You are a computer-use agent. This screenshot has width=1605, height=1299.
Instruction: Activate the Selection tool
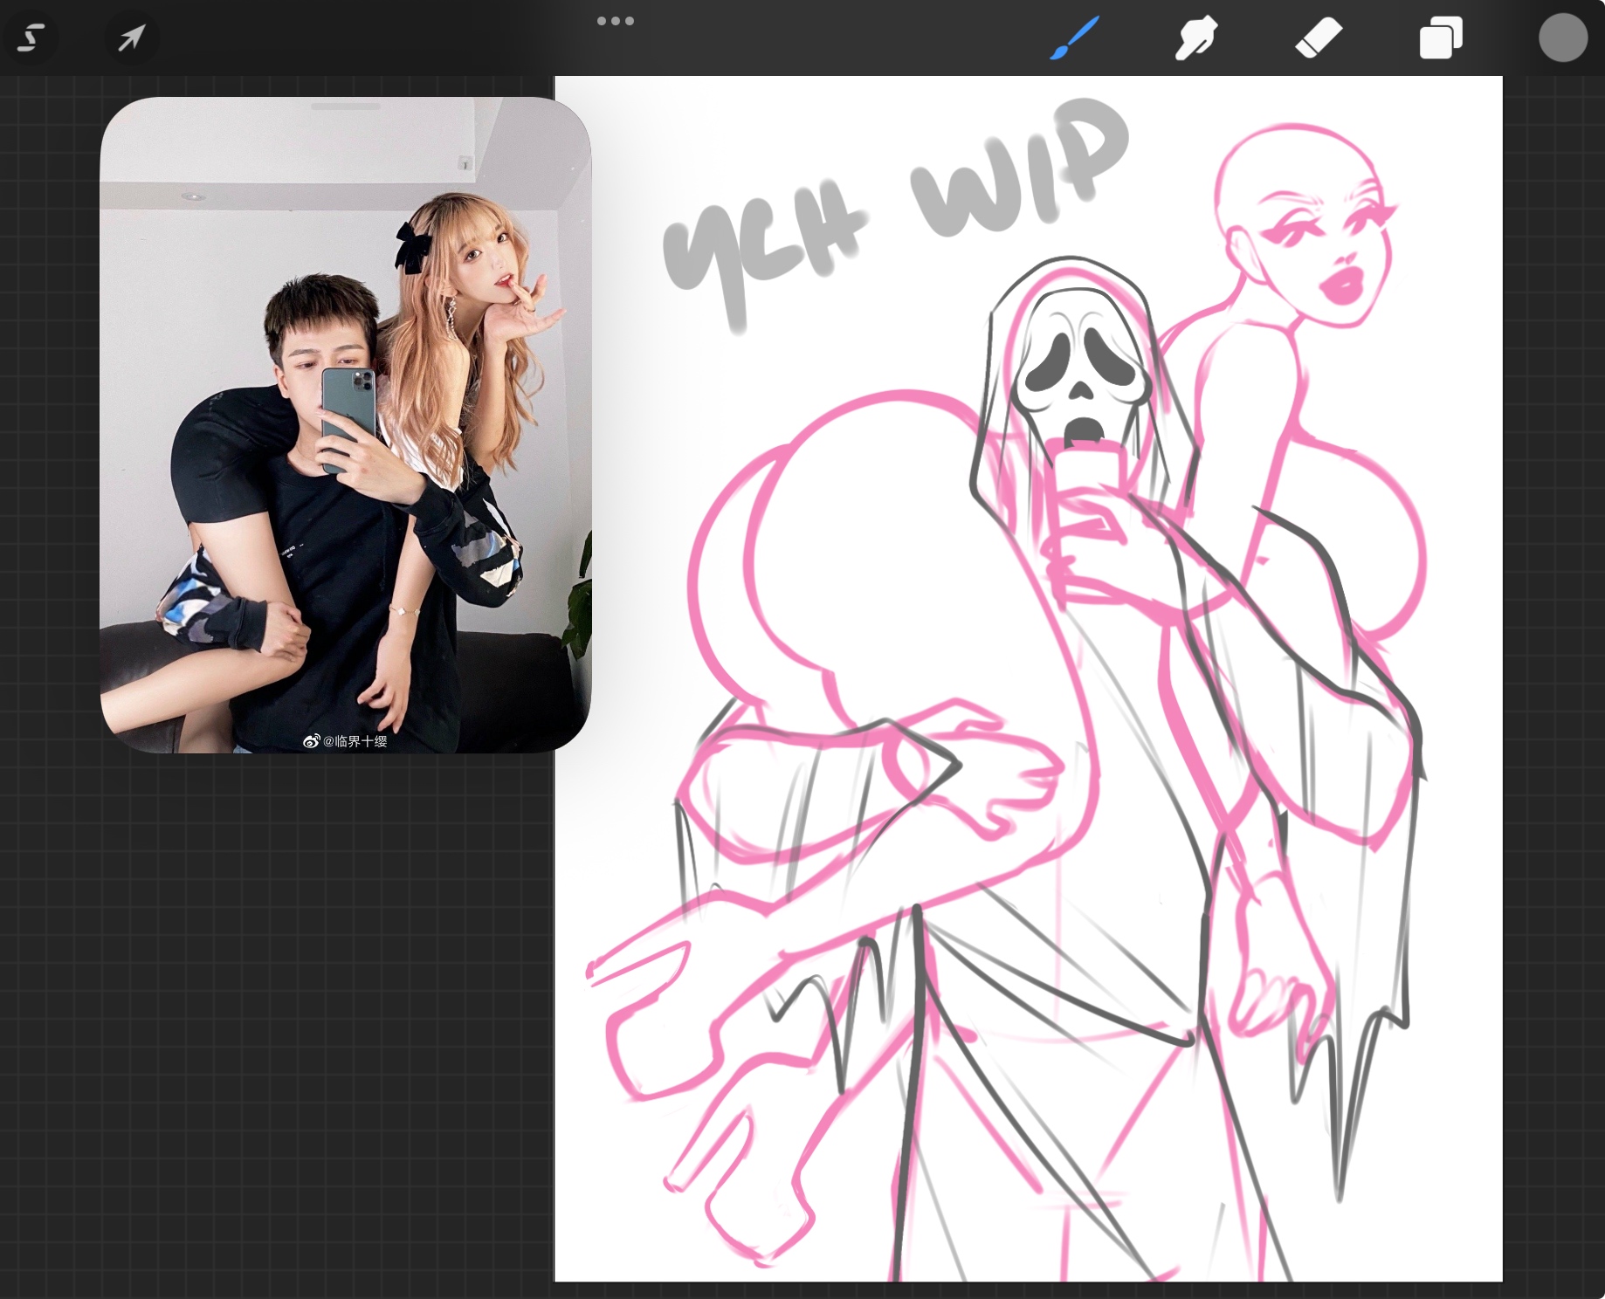(x=32, y=38)
